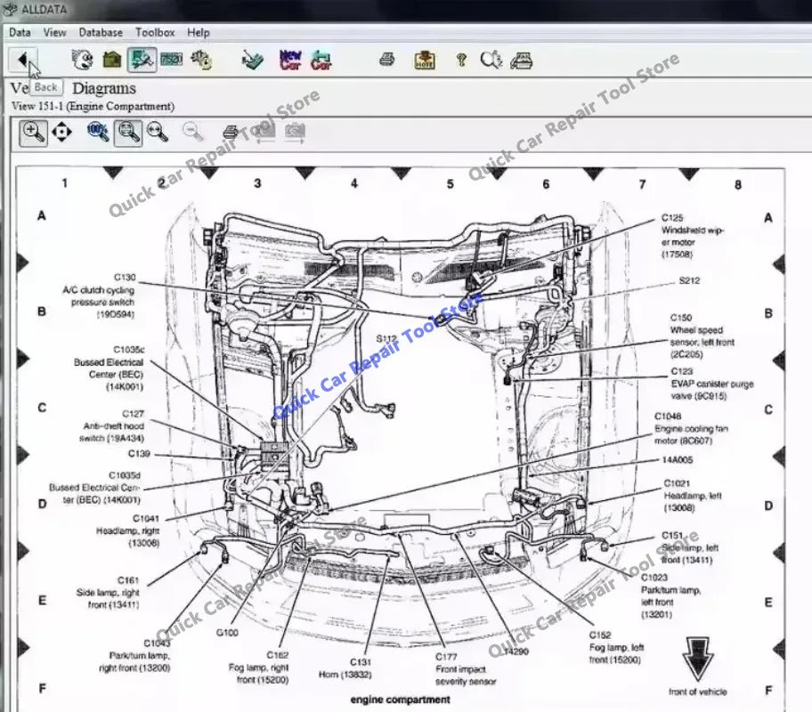
Task: Click the car printer icon on toolbar
Action: tap(521, 61)
